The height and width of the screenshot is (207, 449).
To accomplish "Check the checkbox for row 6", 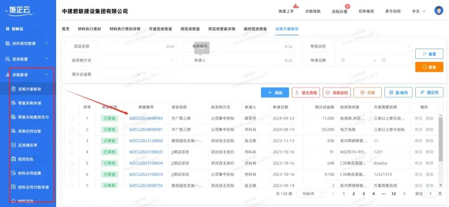I will 72,174.
